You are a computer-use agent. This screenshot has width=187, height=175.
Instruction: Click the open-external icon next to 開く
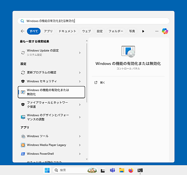pos(96,82)
